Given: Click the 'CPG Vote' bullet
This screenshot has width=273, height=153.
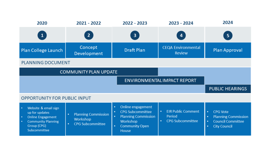Looking at the screenshot, I should tap(221, 112).
